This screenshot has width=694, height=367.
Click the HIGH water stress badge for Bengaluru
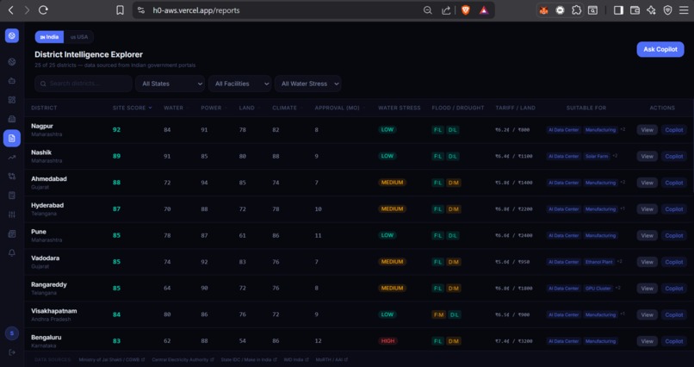387,341
